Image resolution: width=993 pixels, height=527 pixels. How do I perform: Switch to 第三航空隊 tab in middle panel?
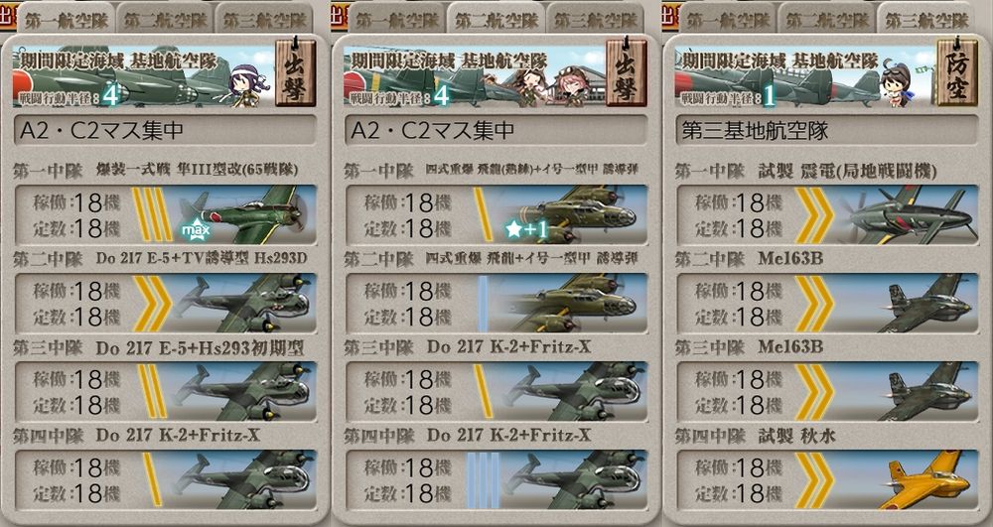point(595,20)
